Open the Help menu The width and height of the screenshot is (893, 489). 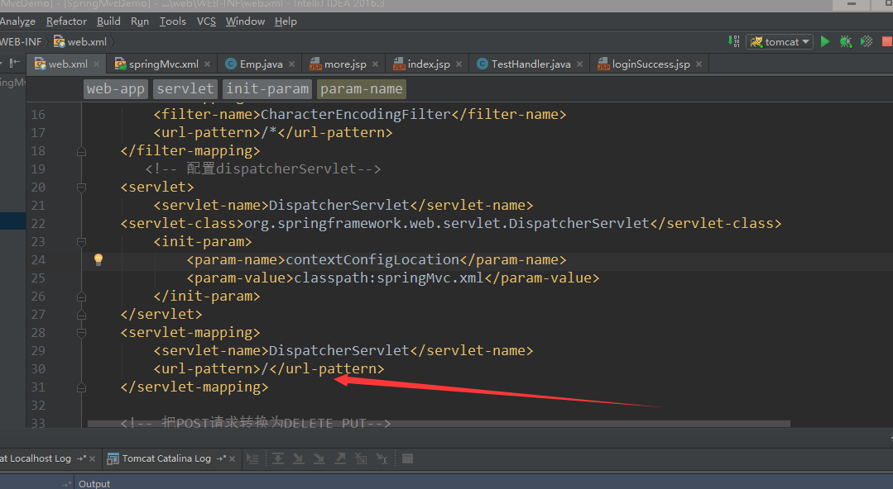click(286, 21)
